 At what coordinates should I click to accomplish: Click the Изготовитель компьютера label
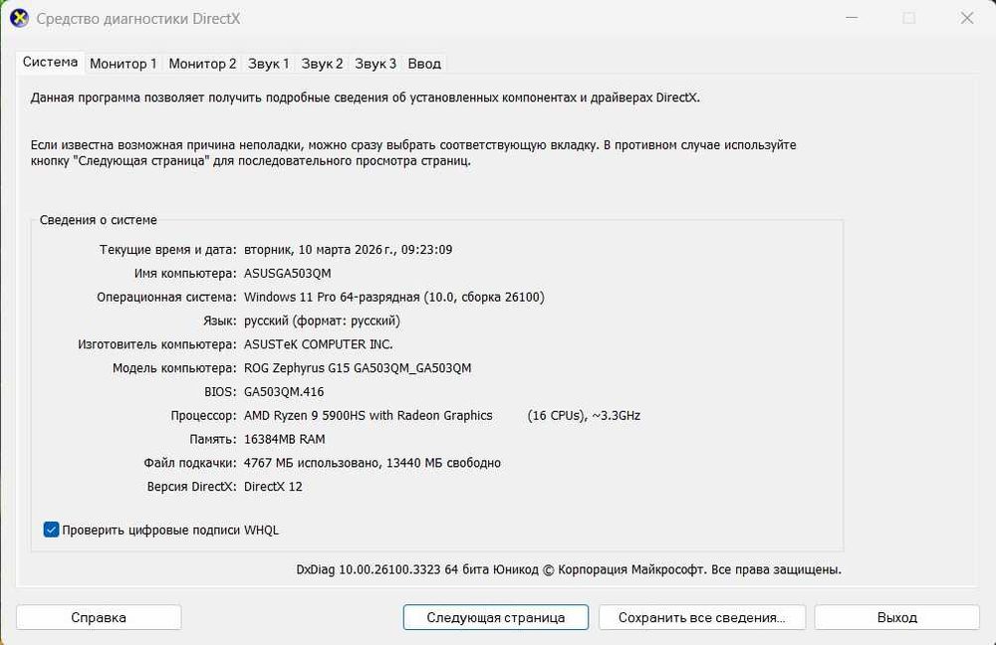pyautogui.click(x=157, y=344)
